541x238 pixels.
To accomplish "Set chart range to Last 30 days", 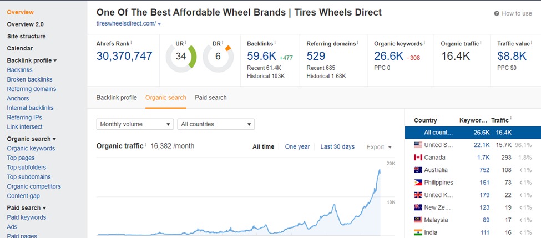I will click(x=337, y=147).
